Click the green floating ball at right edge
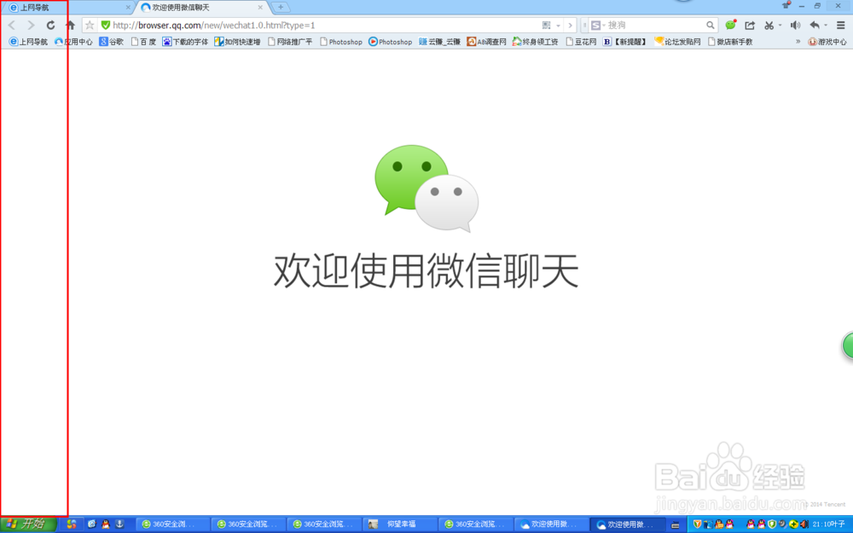Screen dimensions: 853x533 tap(848, 345)
